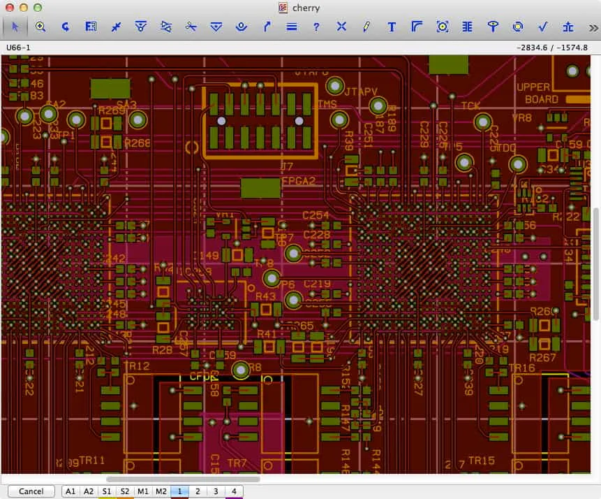Enable the M1 mid layer
Viewport: 601px width, 499px height.
pos(143,491)
